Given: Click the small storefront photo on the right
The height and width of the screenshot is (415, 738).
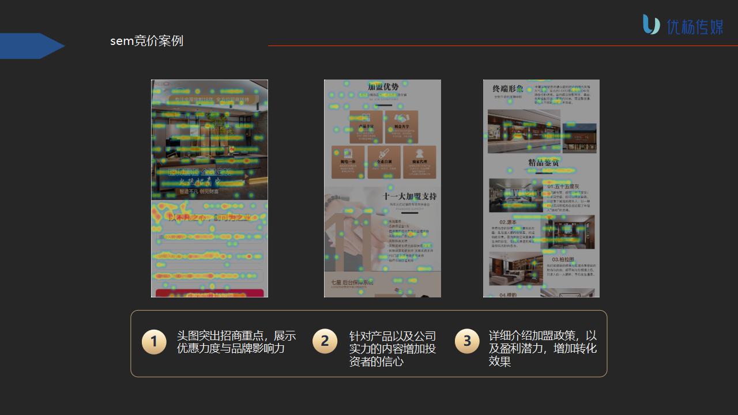Looking at the screenshot, I should pyautogui.click(x=579, y=137).
